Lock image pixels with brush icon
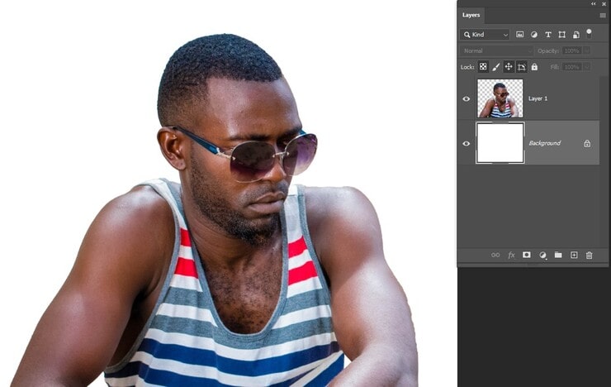Viewport: 611px width, 387px height. point(495,67)
